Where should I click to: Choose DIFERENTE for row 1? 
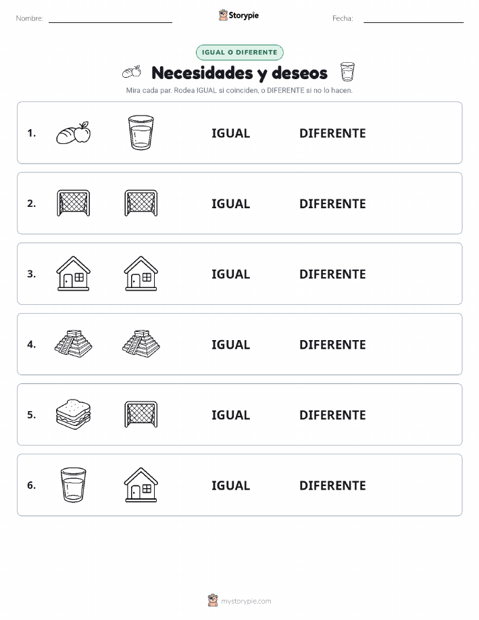(332, 133)
